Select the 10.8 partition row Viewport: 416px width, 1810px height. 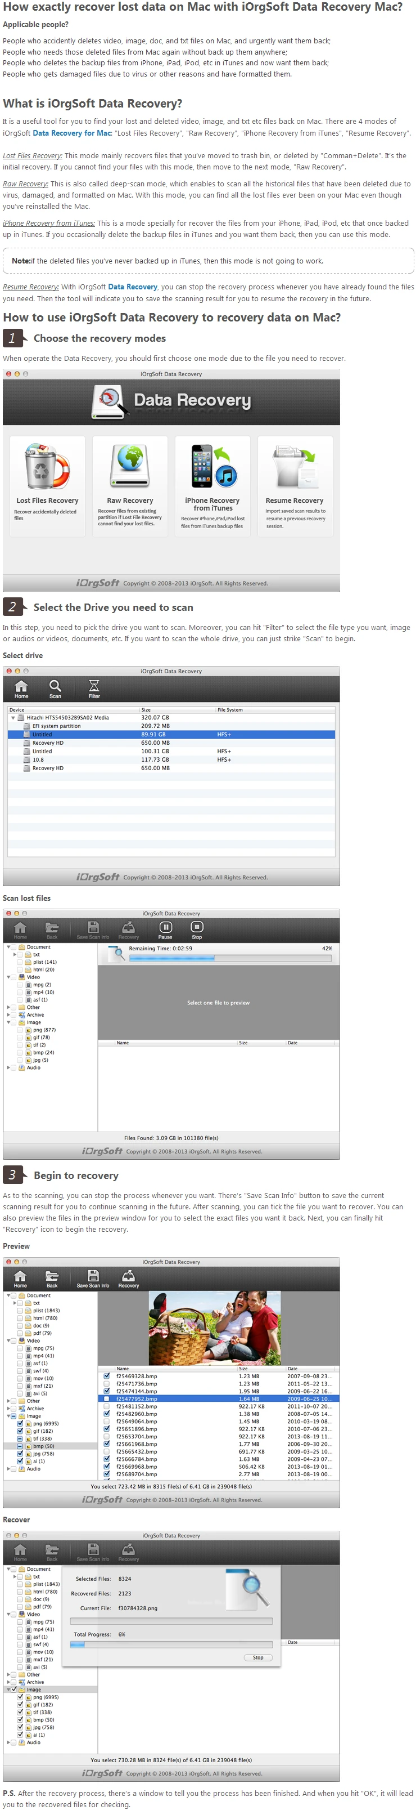click(x=171, y=759)
